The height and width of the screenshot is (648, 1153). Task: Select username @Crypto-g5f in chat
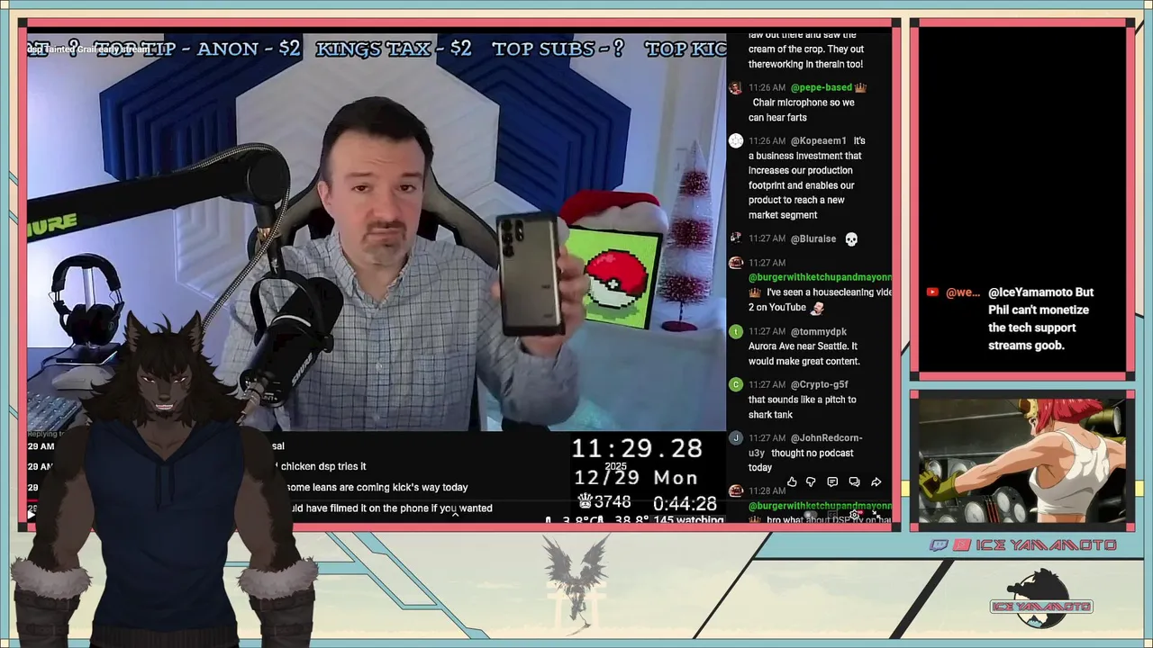pyautogui.click(x=820, y=384)
